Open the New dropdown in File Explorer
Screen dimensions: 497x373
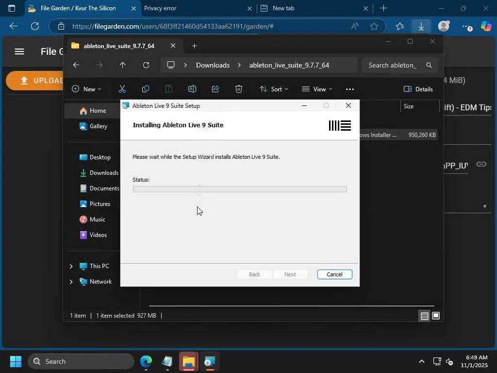click(x=86, y=89)
